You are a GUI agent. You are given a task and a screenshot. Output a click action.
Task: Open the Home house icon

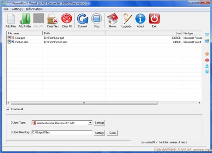point(112,19)
